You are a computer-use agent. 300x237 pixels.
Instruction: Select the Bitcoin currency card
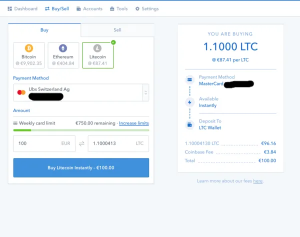[29, 55]
